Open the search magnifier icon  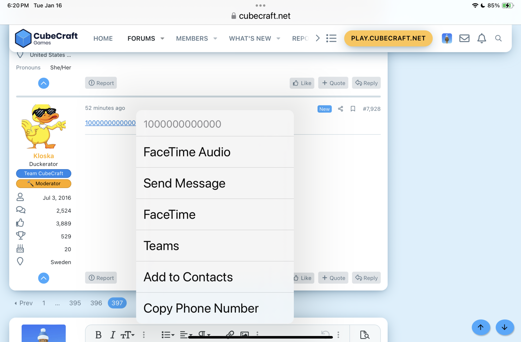click(498, 38)
